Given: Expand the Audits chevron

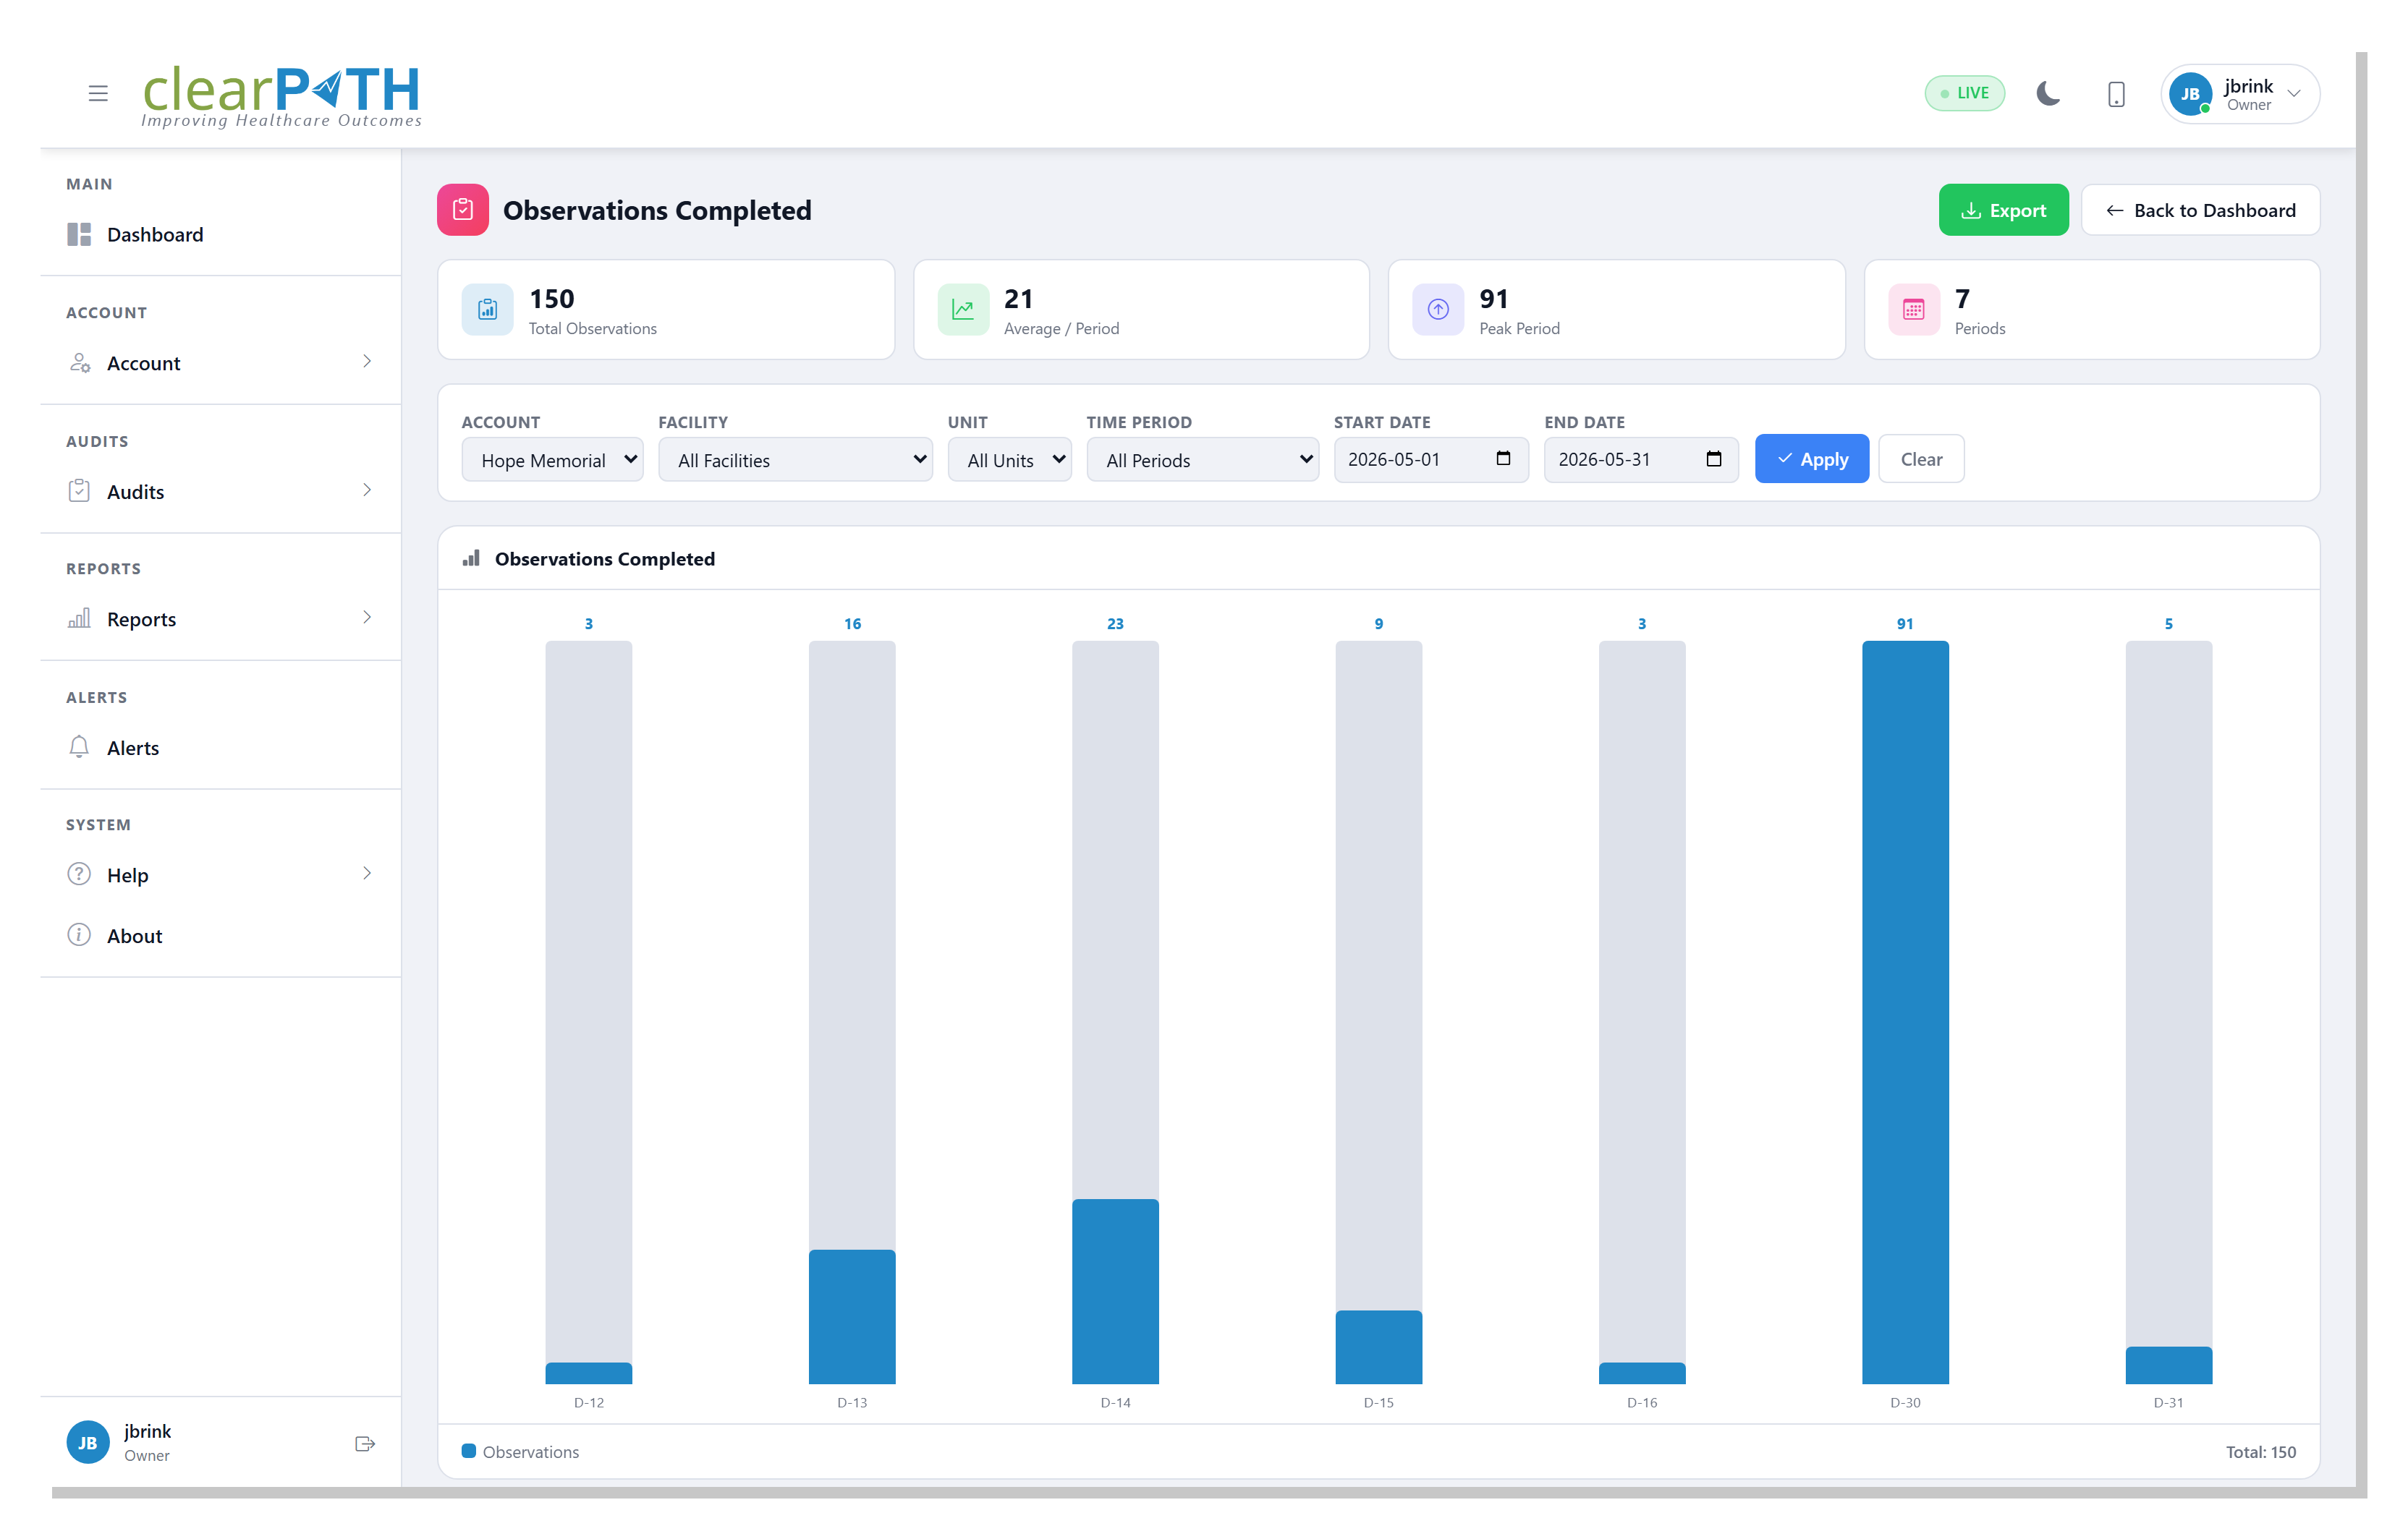Looking at the screenshot, I should [x=367, y=490].
